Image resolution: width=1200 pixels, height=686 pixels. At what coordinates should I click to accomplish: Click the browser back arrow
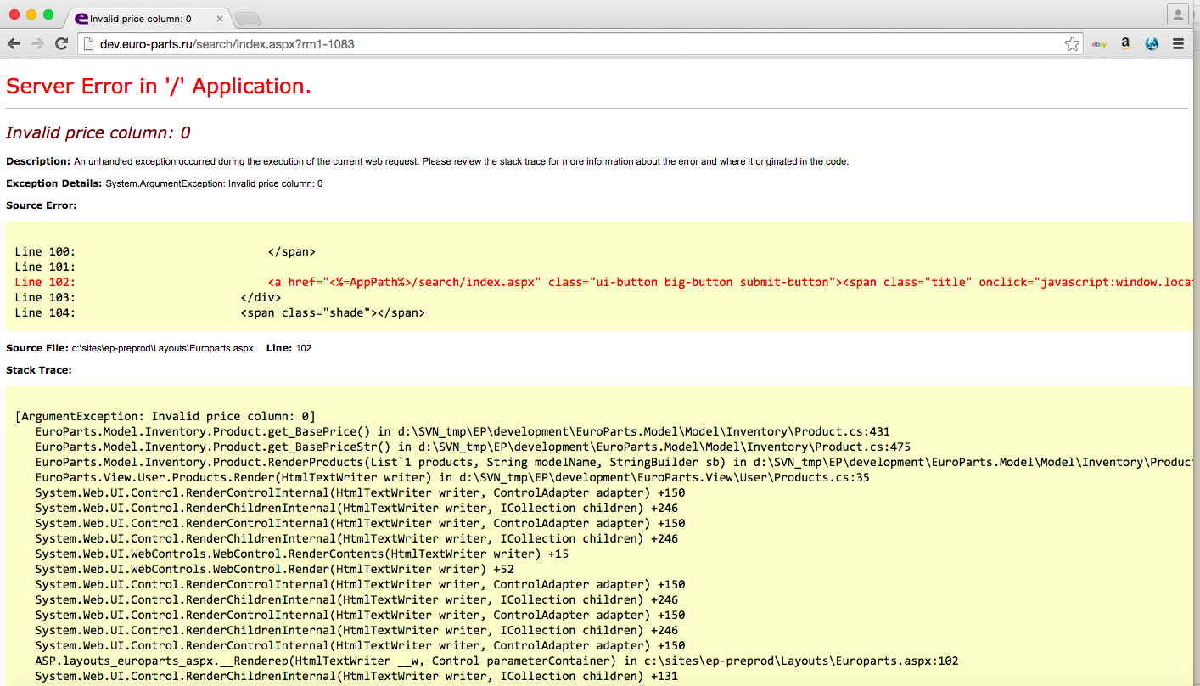[x=14, y=44]
